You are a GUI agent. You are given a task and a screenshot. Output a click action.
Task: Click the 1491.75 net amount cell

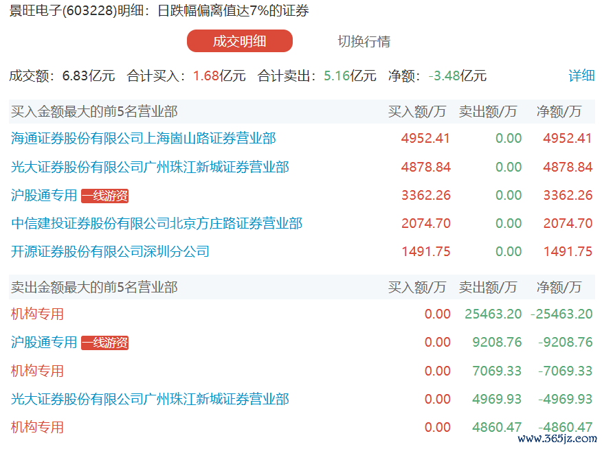(568, 251)
